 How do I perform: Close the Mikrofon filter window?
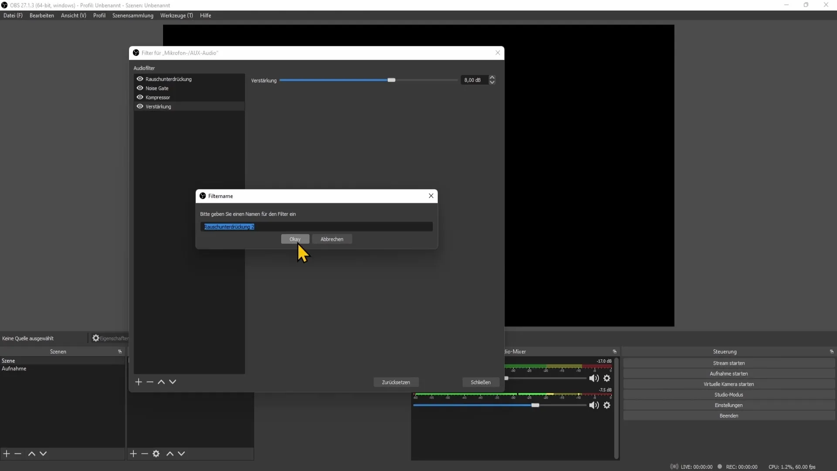(x=498, y=53)
